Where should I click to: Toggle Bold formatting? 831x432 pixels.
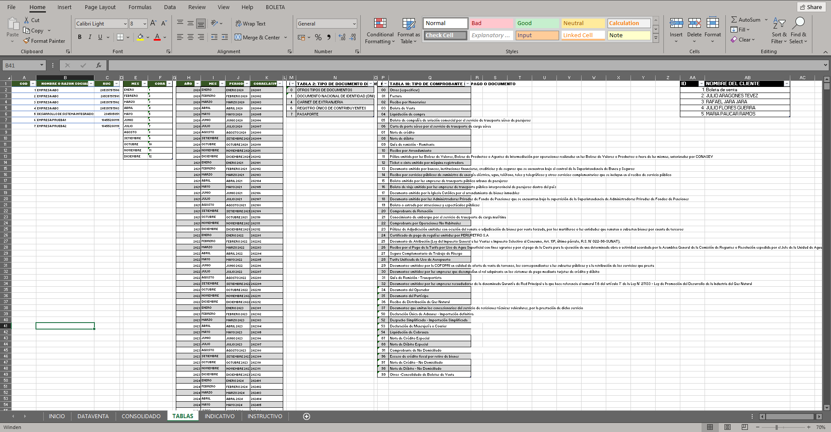coord(80,37)
